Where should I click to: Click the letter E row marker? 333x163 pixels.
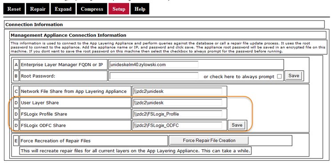click(16, 141)
